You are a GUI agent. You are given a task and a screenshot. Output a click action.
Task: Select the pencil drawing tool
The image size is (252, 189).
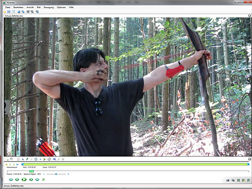pyautogui.click(x=27, y=159)
